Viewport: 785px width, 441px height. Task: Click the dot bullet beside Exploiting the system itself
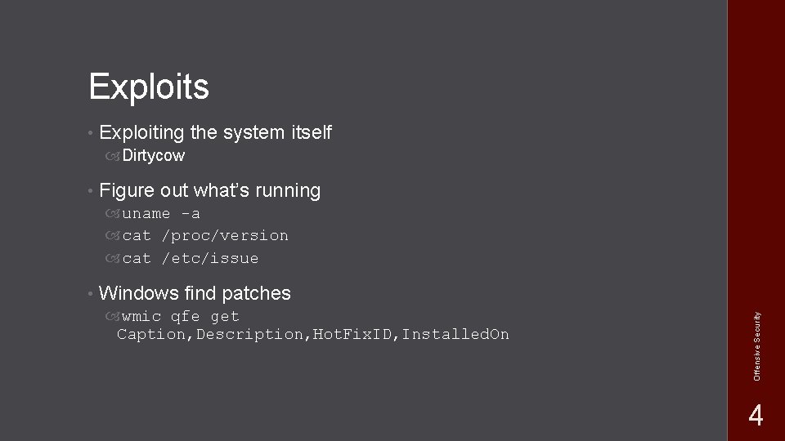point(91,133)
